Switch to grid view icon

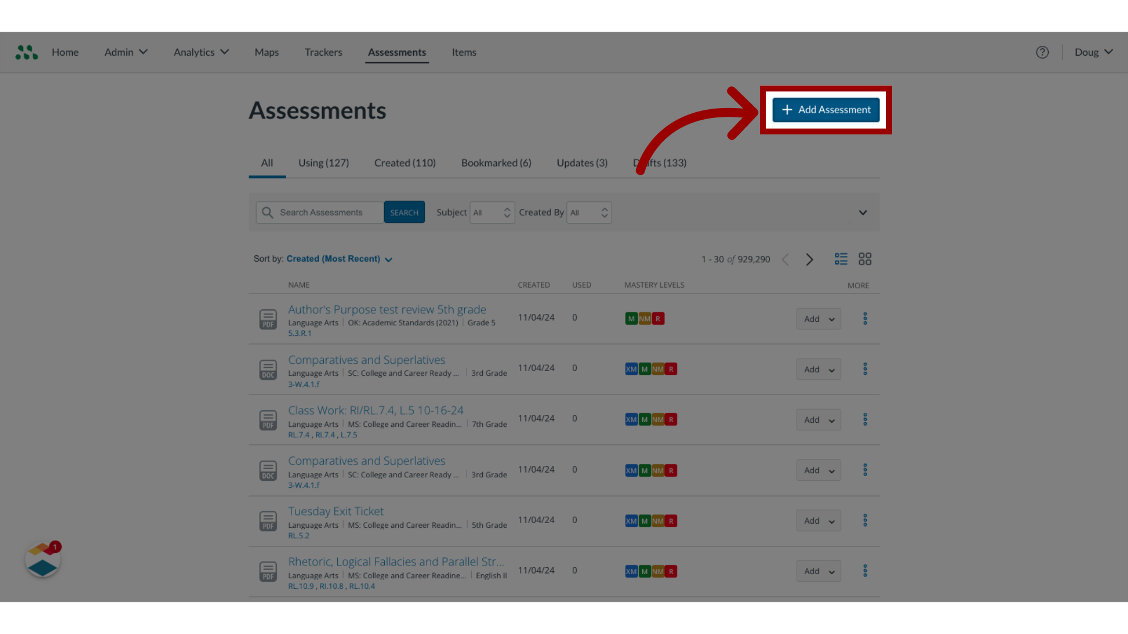[x=865, y=259]
